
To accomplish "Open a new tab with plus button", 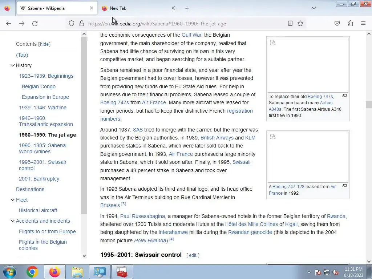I will [x=187, y=8].
